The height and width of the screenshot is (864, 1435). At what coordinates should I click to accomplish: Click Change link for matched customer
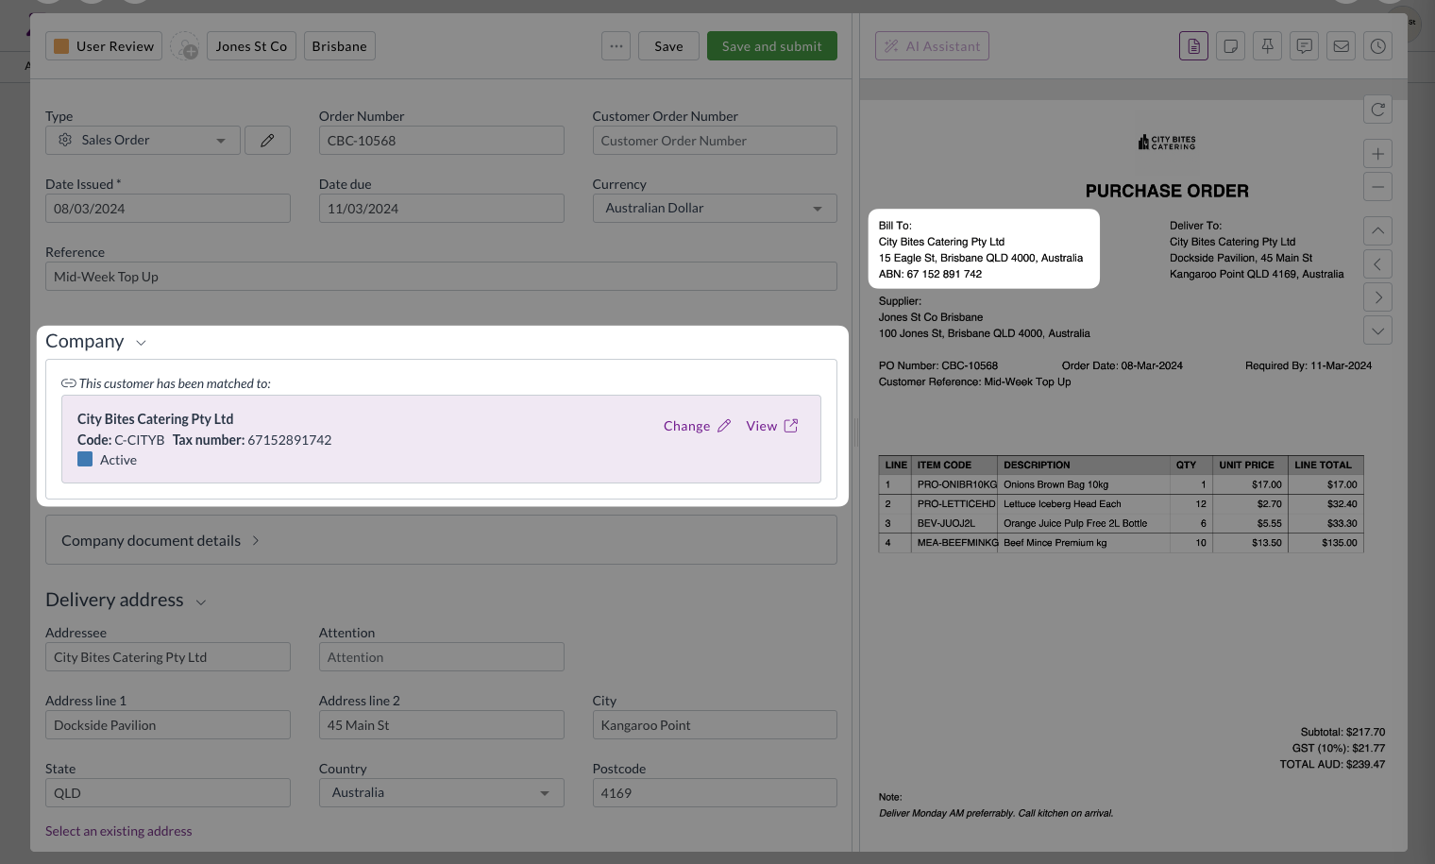(x=697, y=426)
